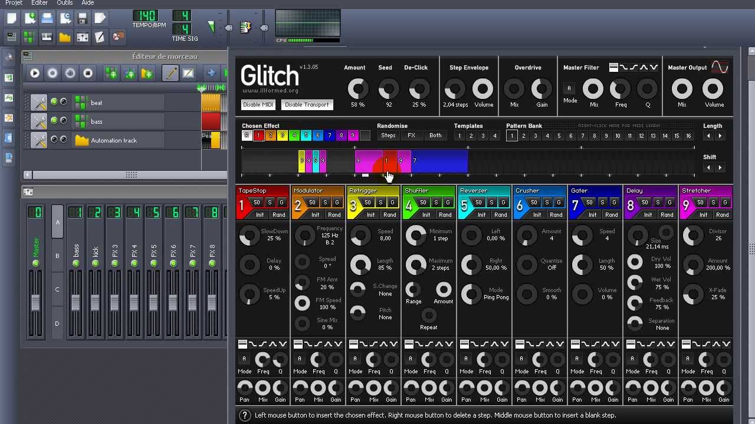Show the Controller Rack icon

coord(118,37)
